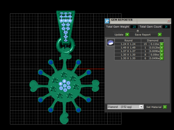Select the 1.49 X 1.49 size cell
Image resolution: width=174 pixels, height=130 pixels.
pyautogui.click(x=128, y=48)
